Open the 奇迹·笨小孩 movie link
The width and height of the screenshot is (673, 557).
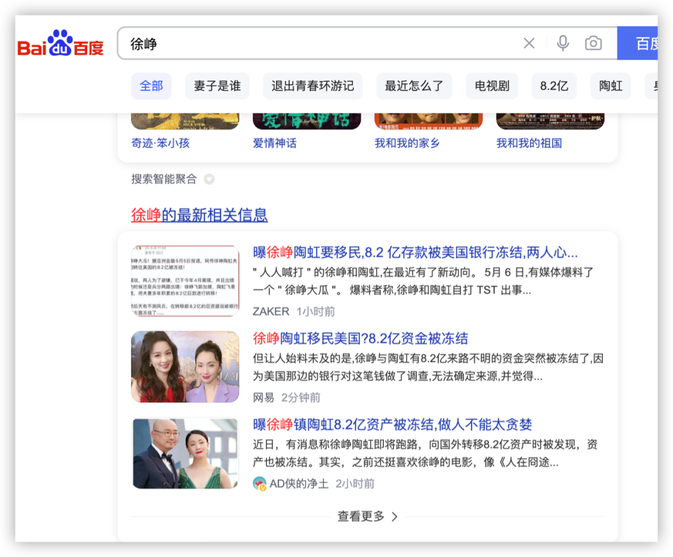pyautogui.click(x=160, y=143)
